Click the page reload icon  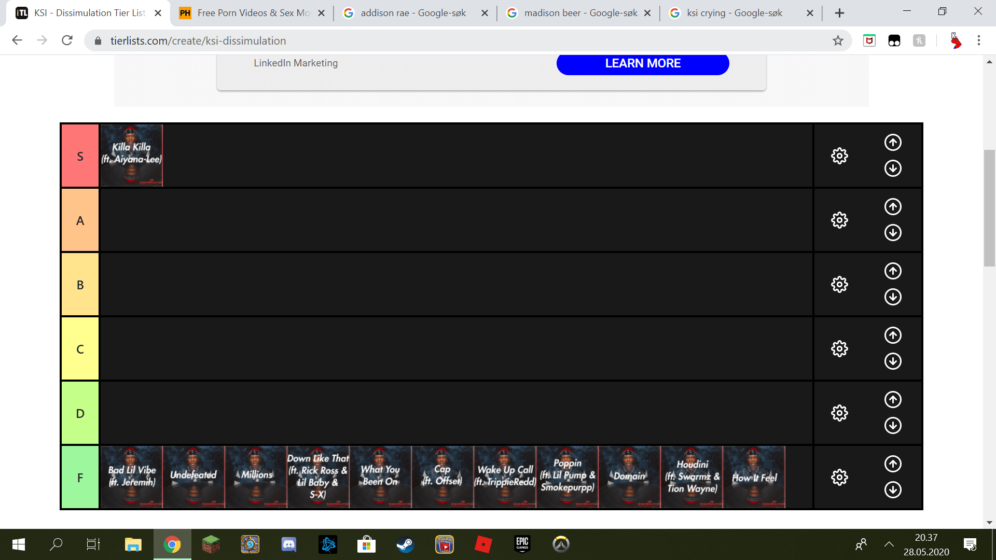pos(67,40)
